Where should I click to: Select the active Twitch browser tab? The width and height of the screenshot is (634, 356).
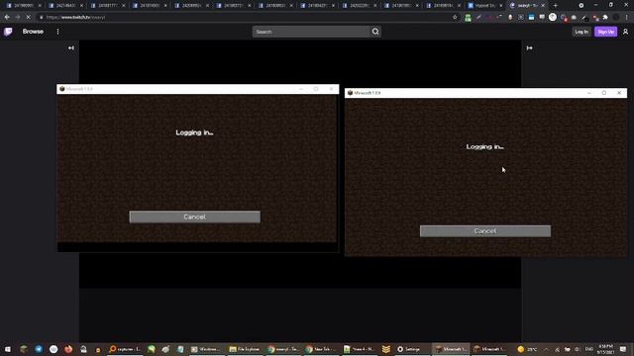pos(528,6)
